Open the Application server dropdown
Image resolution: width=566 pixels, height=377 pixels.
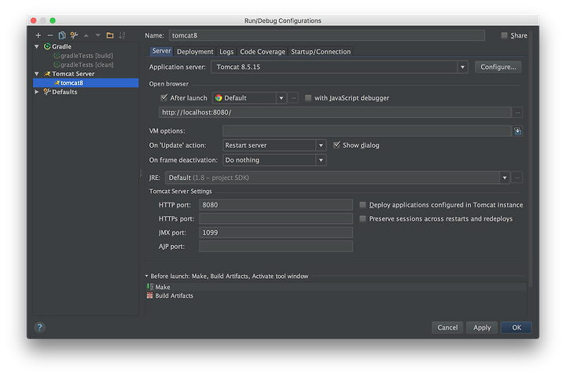pyautogui.click(x=462, y=67)
